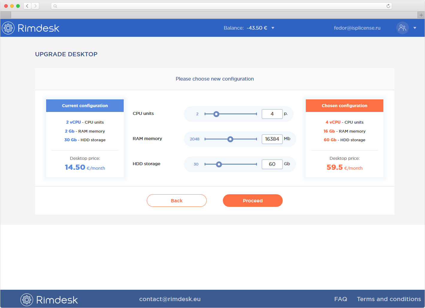Click the Rimdesk gear logo in header
Screen dimensions: 425x308
pyautogui.click(x=8, y=28)
